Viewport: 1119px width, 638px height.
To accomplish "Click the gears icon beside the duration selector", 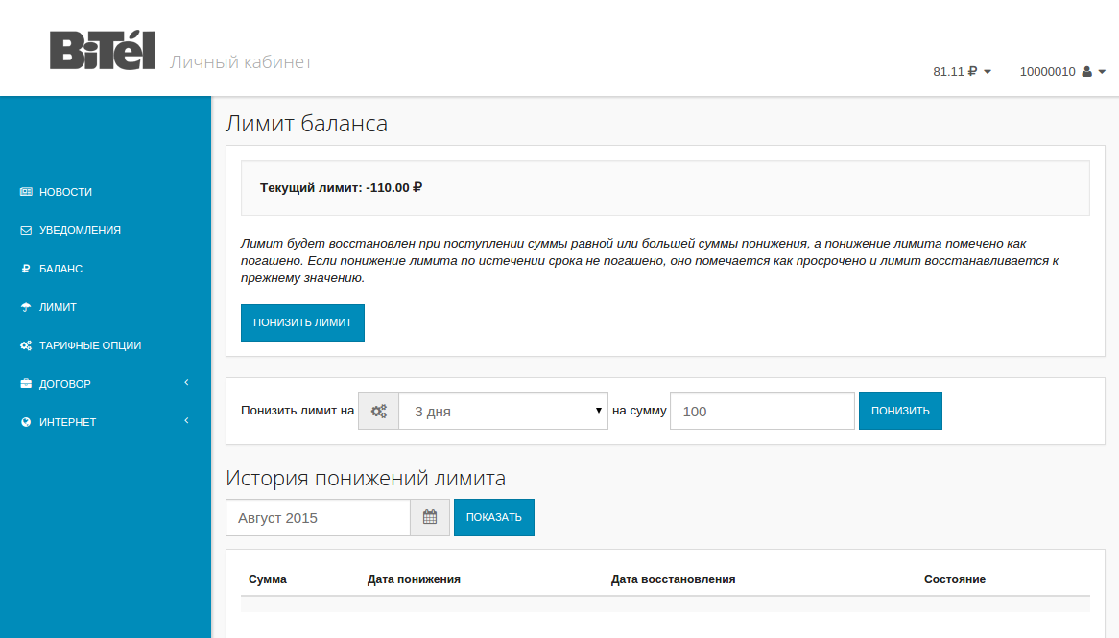I will click(x=378, y=411).
